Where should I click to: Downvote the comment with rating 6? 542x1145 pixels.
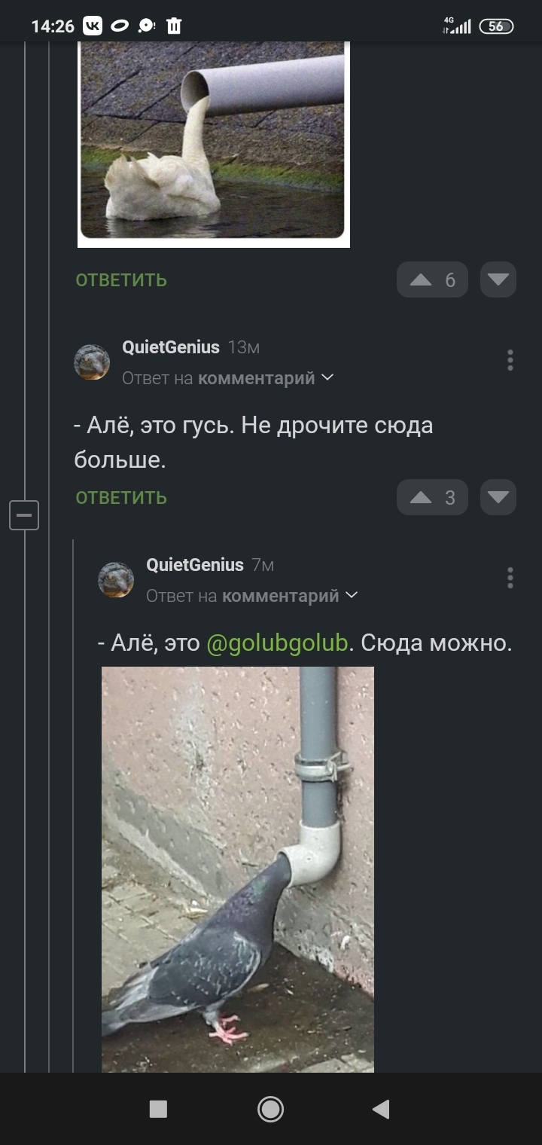[498, 280]
